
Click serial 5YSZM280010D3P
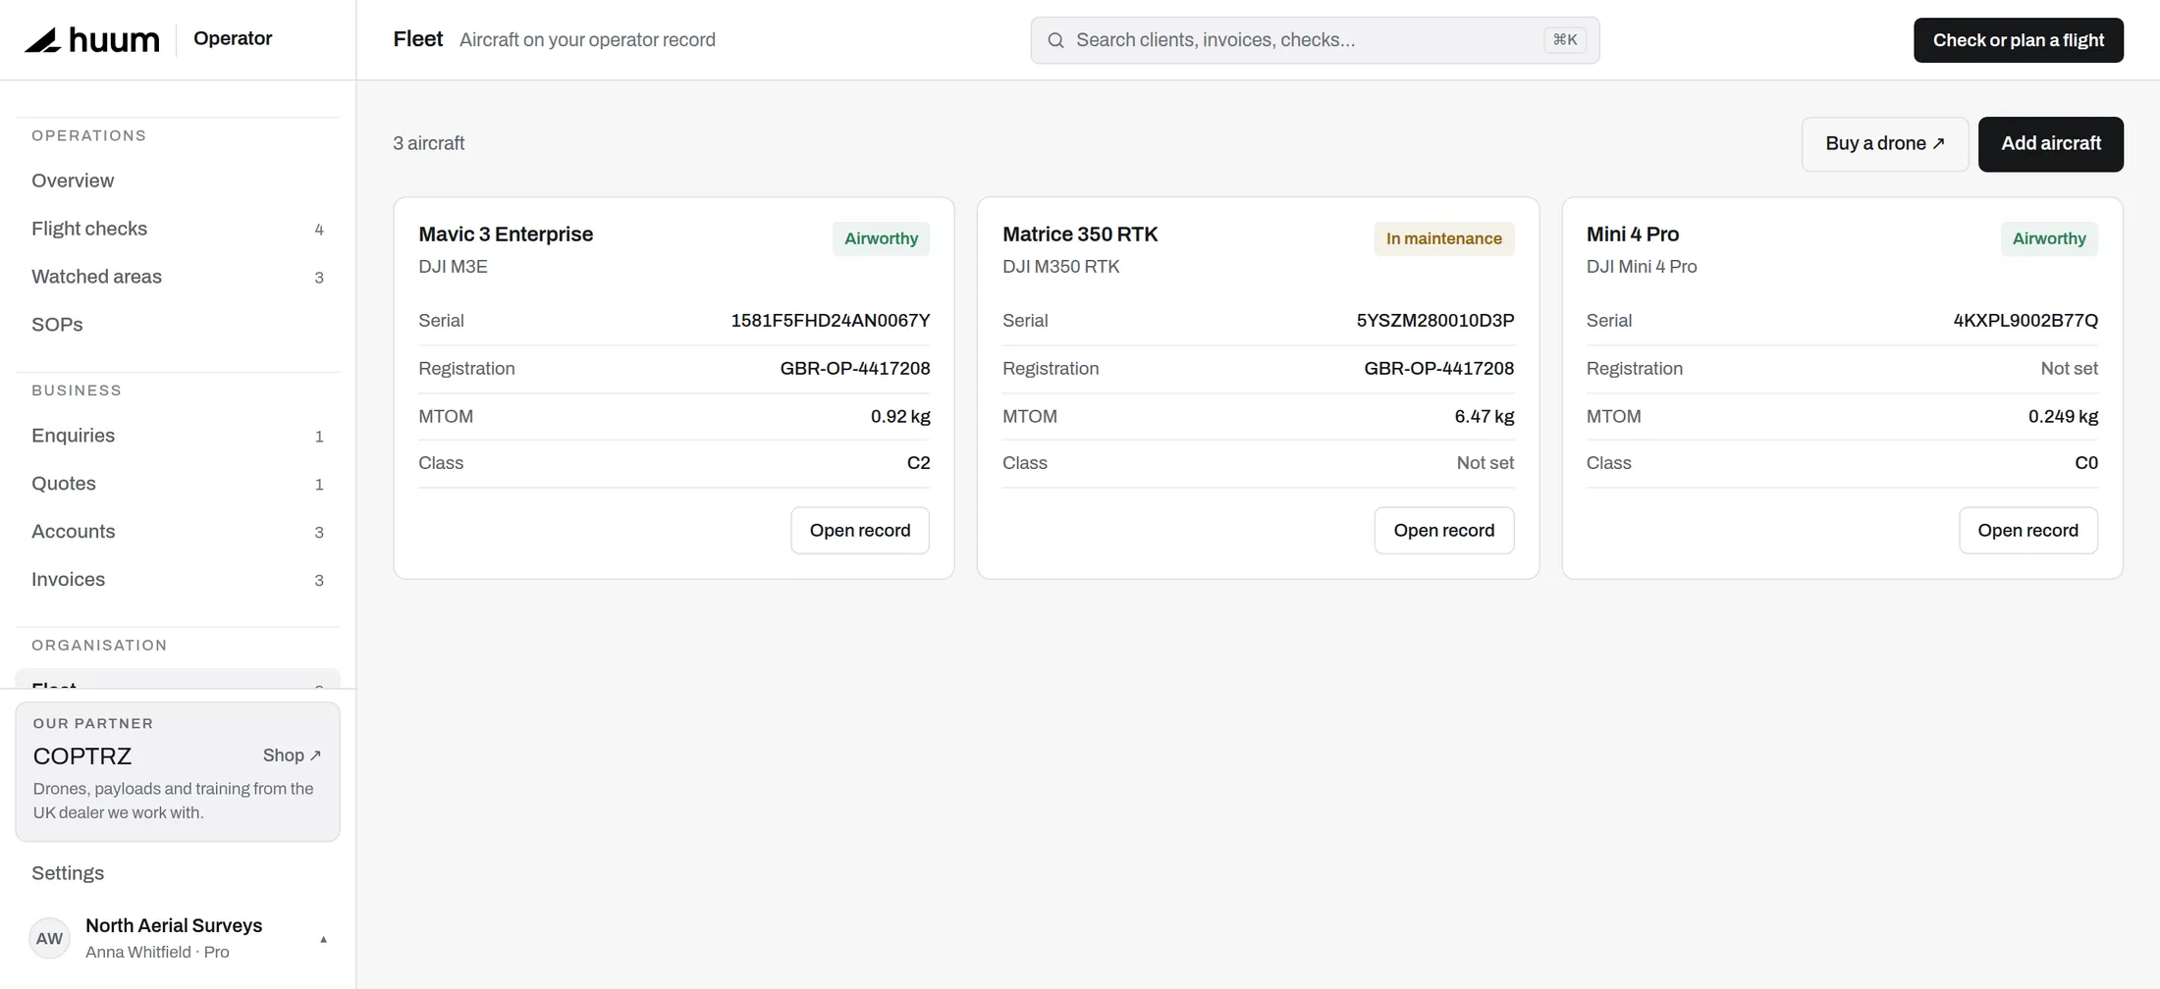(1435, 321)
